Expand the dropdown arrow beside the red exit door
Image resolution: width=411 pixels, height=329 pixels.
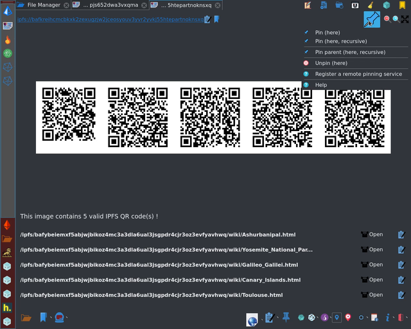click(x=407, y=317)
